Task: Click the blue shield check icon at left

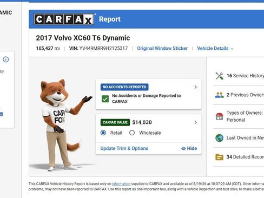Action: click(2, 114)
